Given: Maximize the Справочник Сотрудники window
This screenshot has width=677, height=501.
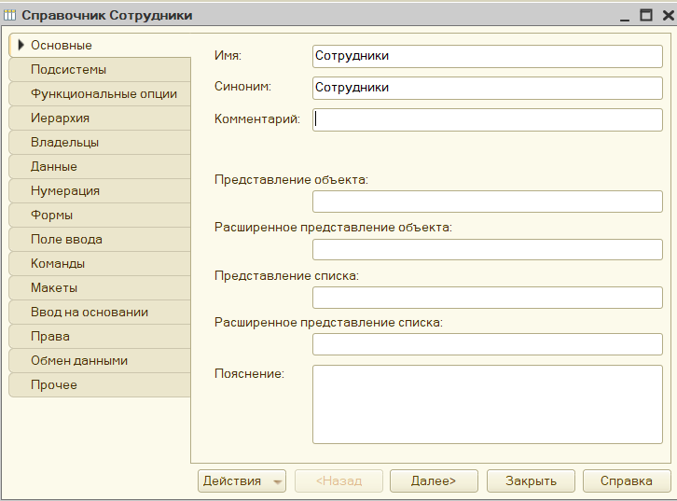Looking at the screenshot, I should tap(646, 15).
